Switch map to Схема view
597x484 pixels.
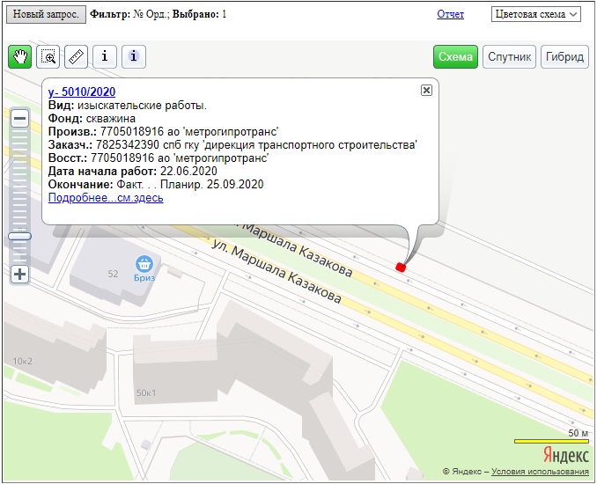(455, 57)
